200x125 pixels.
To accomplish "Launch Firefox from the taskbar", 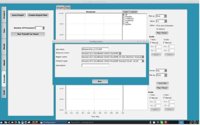I will click(x=16, y=122).
